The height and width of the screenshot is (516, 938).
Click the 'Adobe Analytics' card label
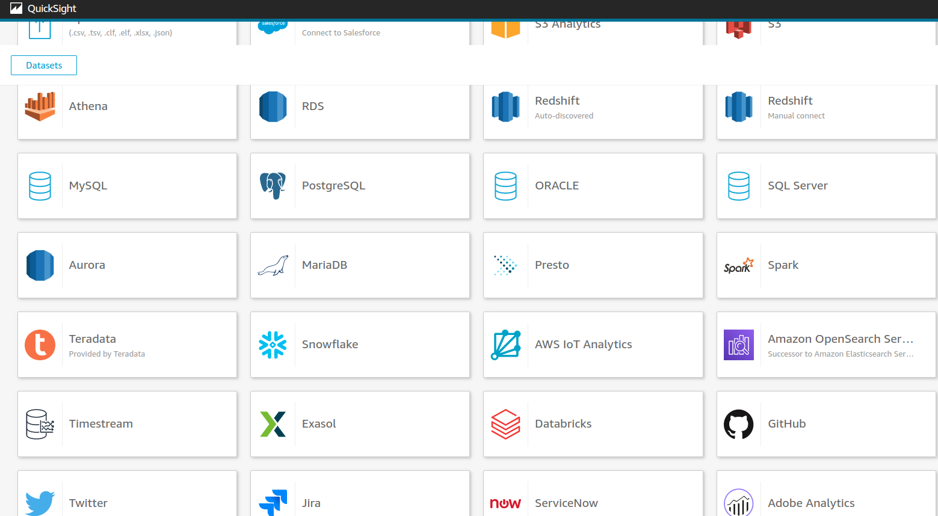pyautogui.click(x=811, y=503)
